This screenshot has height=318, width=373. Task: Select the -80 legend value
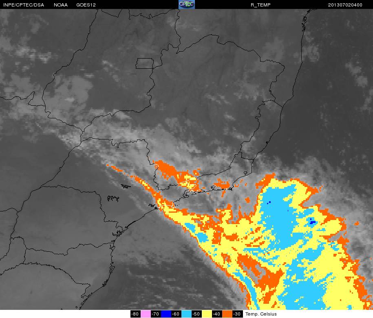click(x=135, y=314)
